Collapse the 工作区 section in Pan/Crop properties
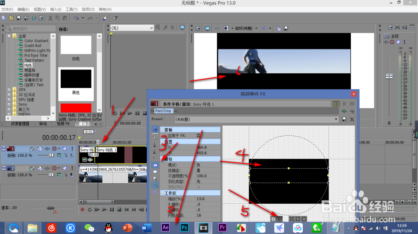 [x=162, y=193]
